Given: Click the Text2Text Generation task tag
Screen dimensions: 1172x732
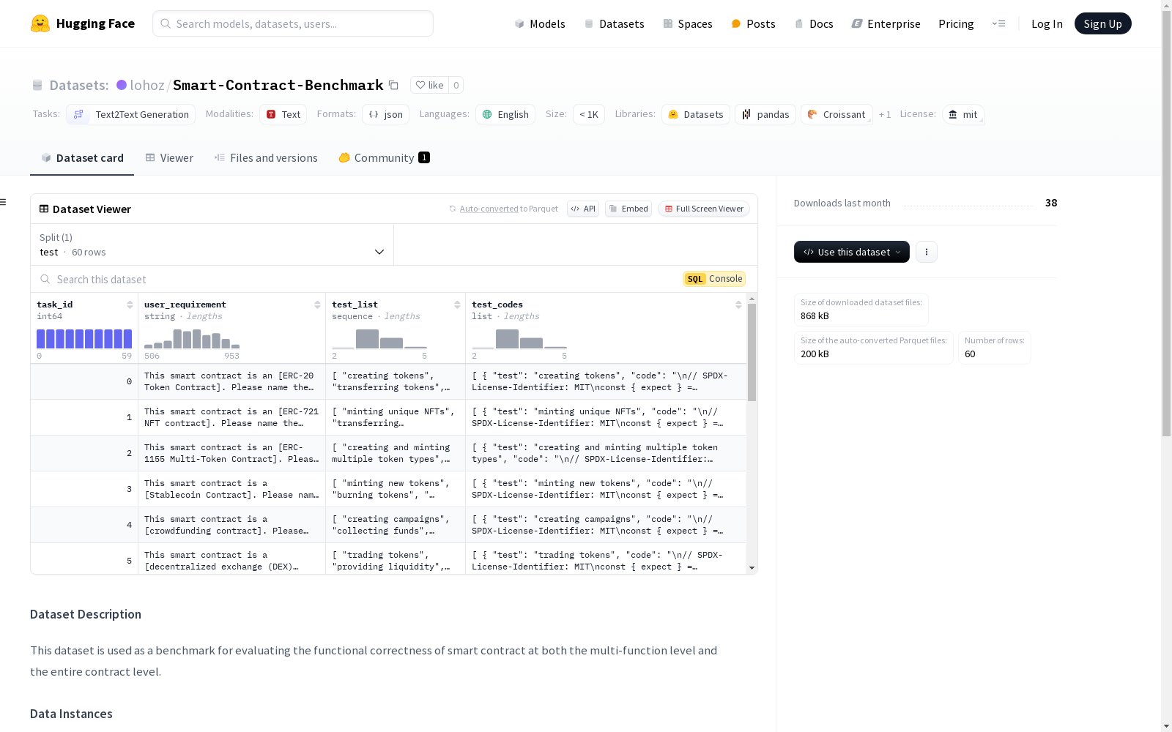Looking at the screenshot, I should 131,114.
